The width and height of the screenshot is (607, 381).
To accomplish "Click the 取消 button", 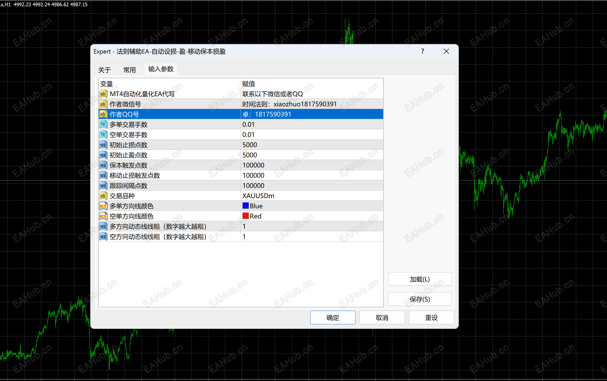I will [382, 317].
